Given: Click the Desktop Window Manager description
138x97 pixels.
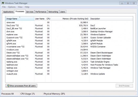Looking at the screenshot, I should pyautogui.click(x=102, y=32).
